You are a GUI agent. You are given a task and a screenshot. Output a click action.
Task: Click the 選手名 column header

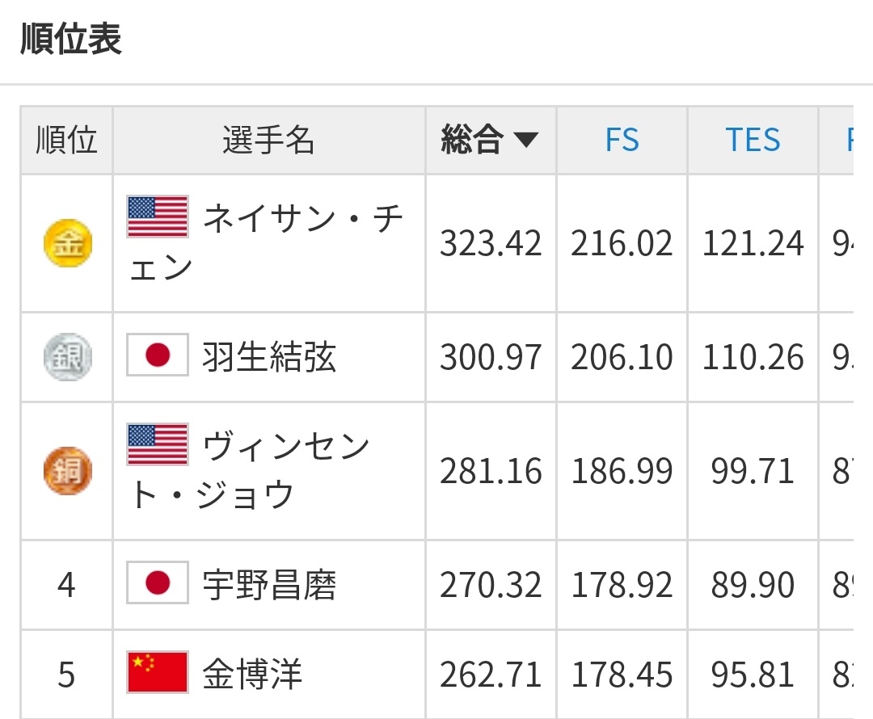click(268, 141)
